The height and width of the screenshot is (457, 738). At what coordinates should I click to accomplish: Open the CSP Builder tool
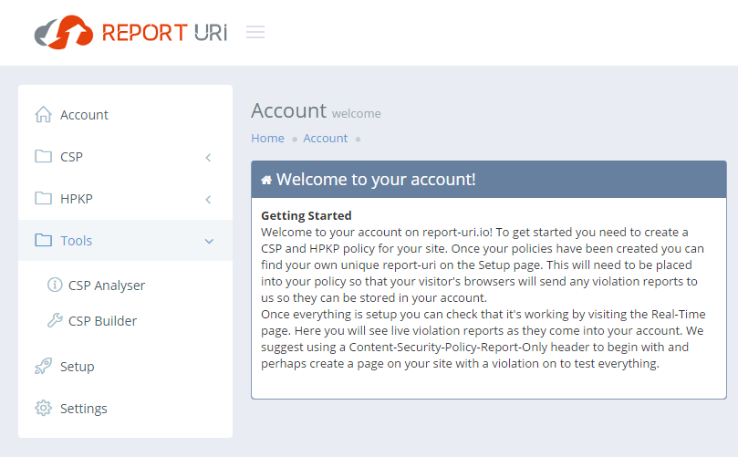pyautogui.click(x=102, y=320)
